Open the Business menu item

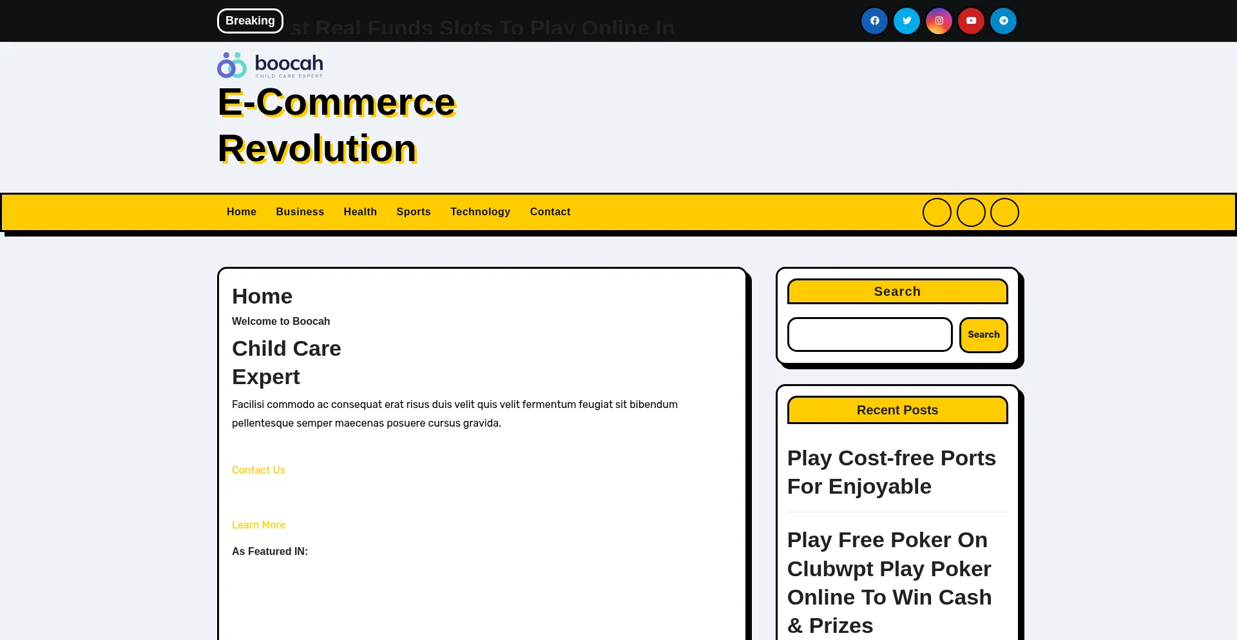coord(300,211)
